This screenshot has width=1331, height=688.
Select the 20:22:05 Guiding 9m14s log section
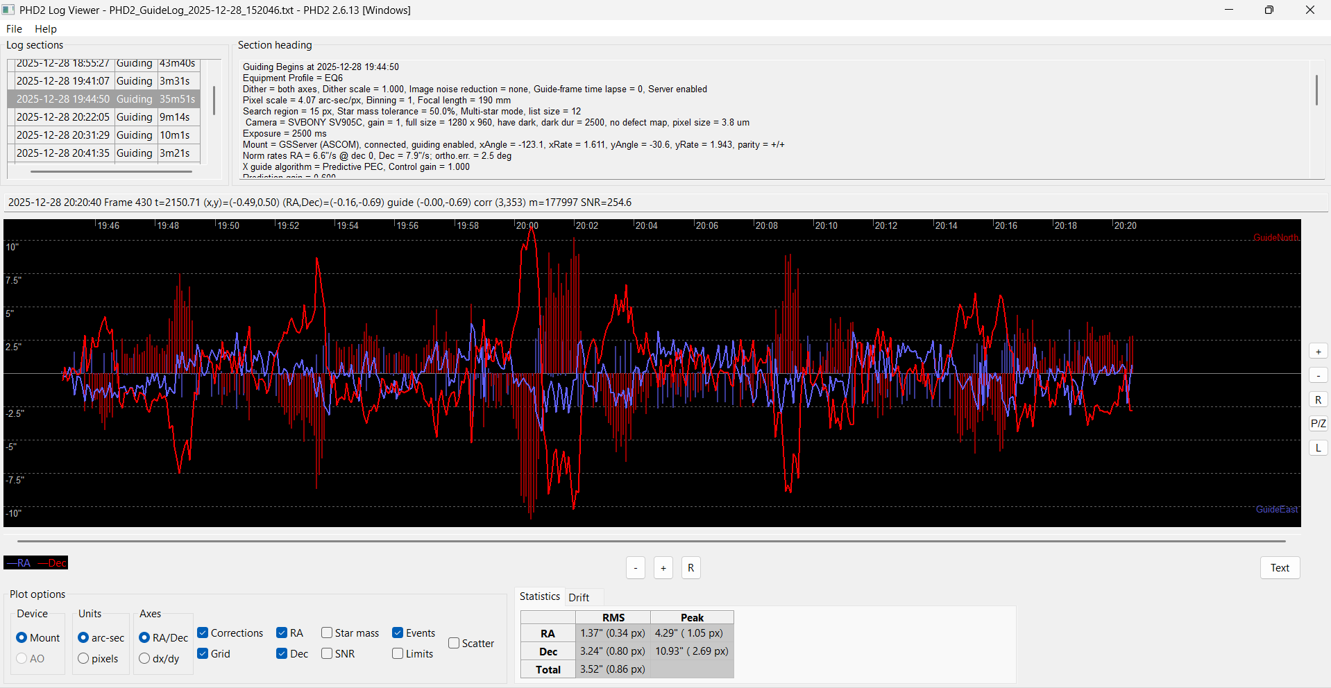pyautogui.click(x=104, y=117)
